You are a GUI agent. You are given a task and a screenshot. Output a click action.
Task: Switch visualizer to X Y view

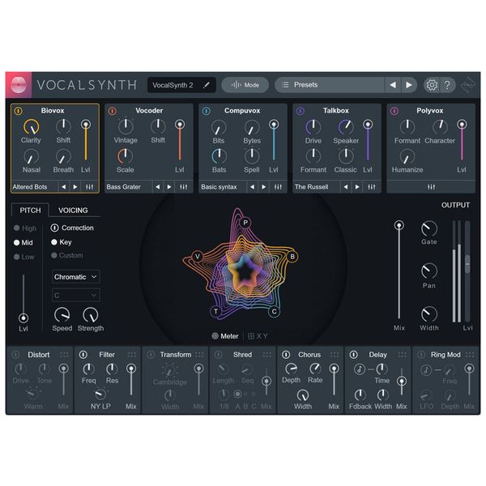tap(258, 336)
